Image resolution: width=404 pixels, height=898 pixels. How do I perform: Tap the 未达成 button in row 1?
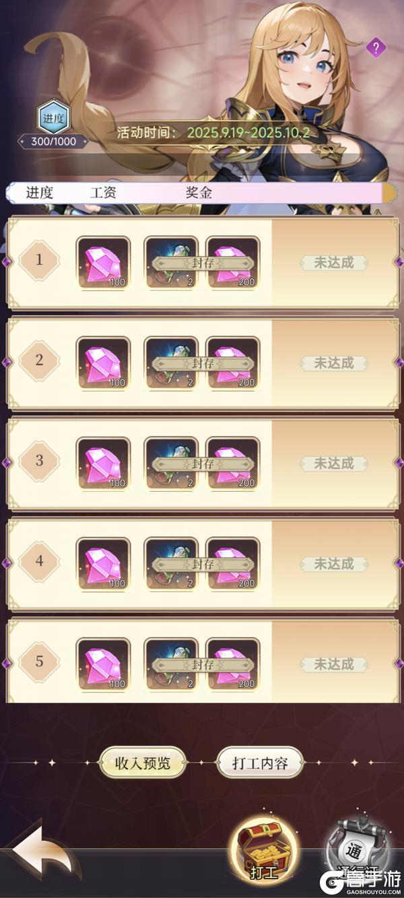[x=334, y=263]
